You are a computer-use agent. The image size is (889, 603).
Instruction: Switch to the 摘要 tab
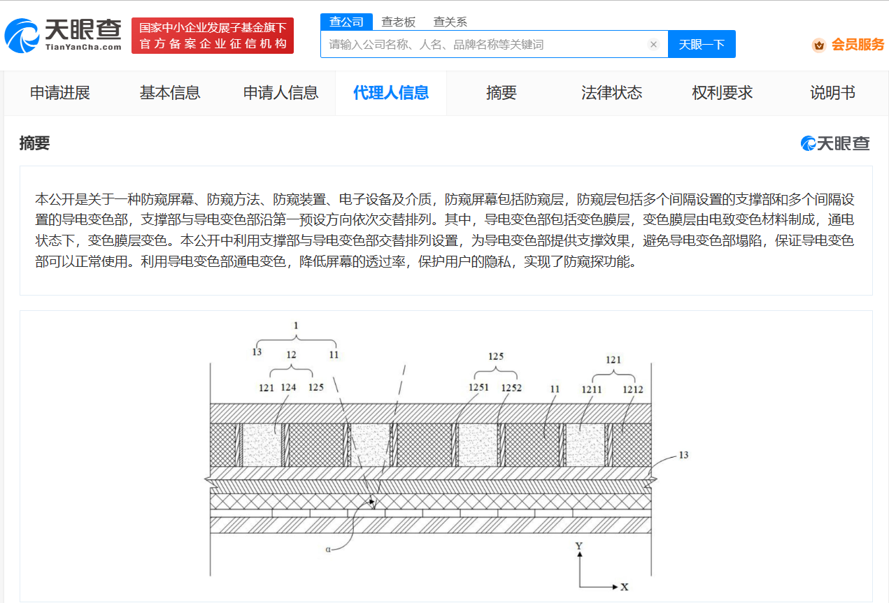[502, 92]
